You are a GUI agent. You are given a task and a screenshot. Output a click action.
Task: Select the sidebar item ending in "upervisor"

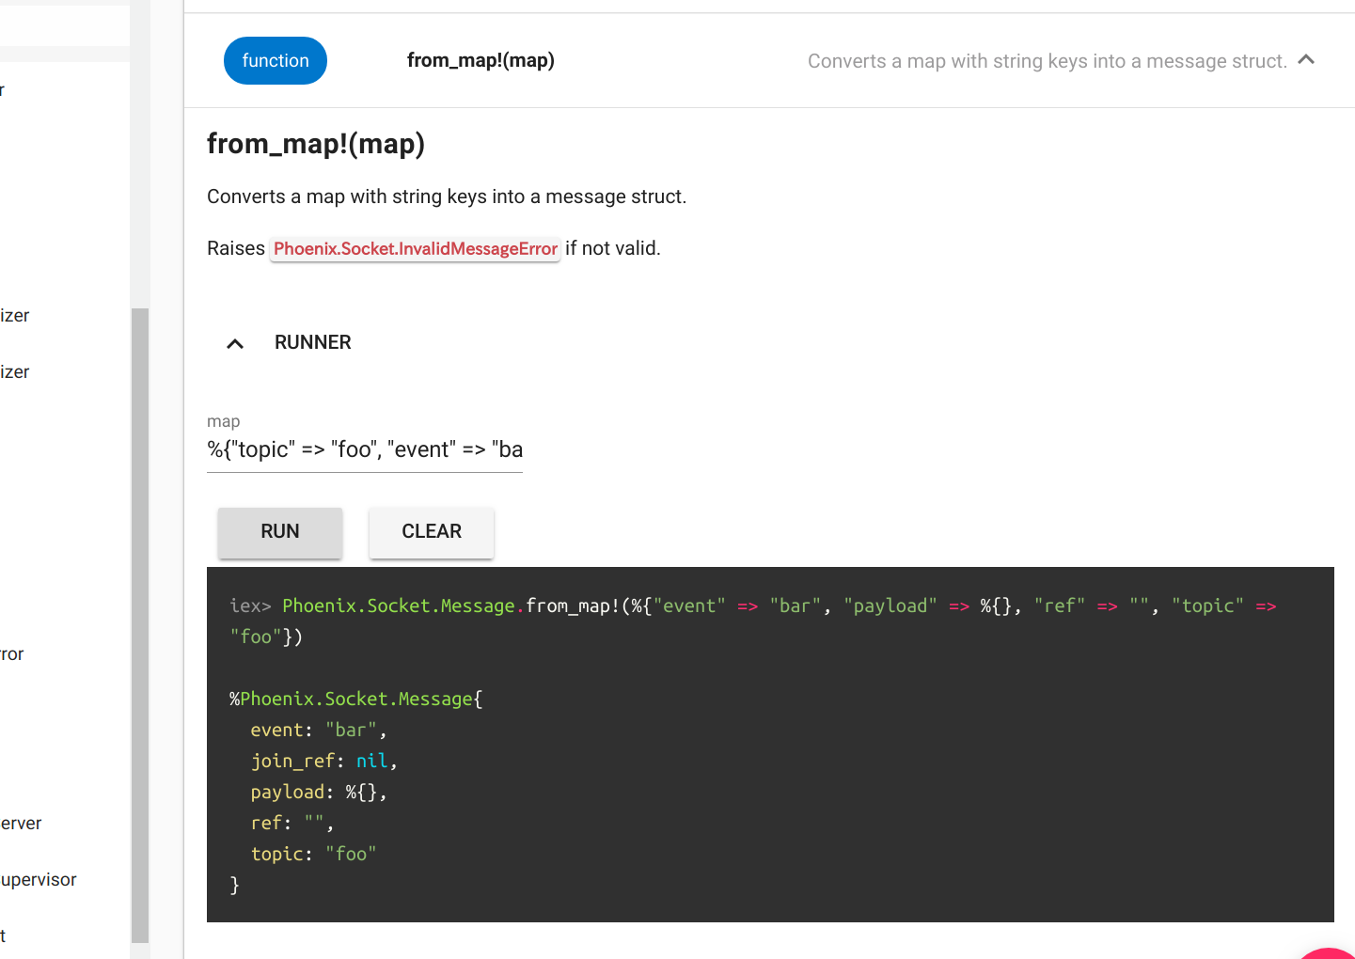pos(39,880)
